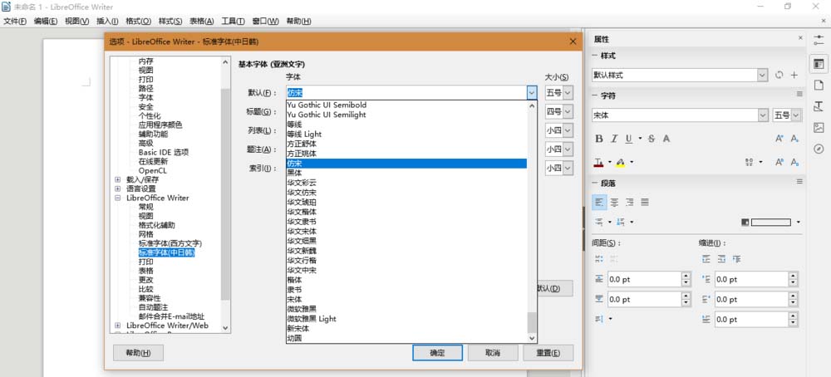Open character spacing icon in sidebar
The height and width of the screenshot is (377, 831).
pyautogui.click(x=750, y=161)
